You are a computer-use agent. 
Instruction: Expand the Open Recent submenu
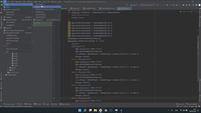18,12
